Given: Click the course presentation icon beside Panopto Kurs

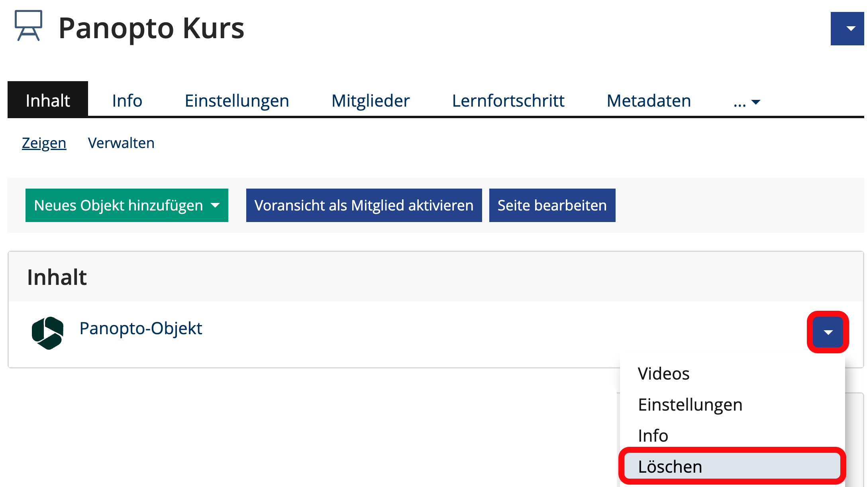Looking at the screenshot, I should click(28, 26).
